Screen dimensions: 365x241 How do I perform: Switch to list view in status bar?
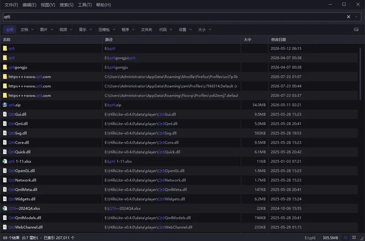pyautogui.click(x=346, y=237)
